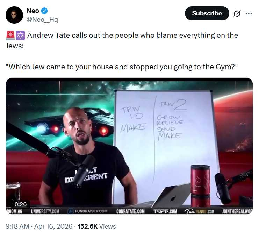
Task: Click the quoted tweet text about the Gym
Action: (122, 67)
